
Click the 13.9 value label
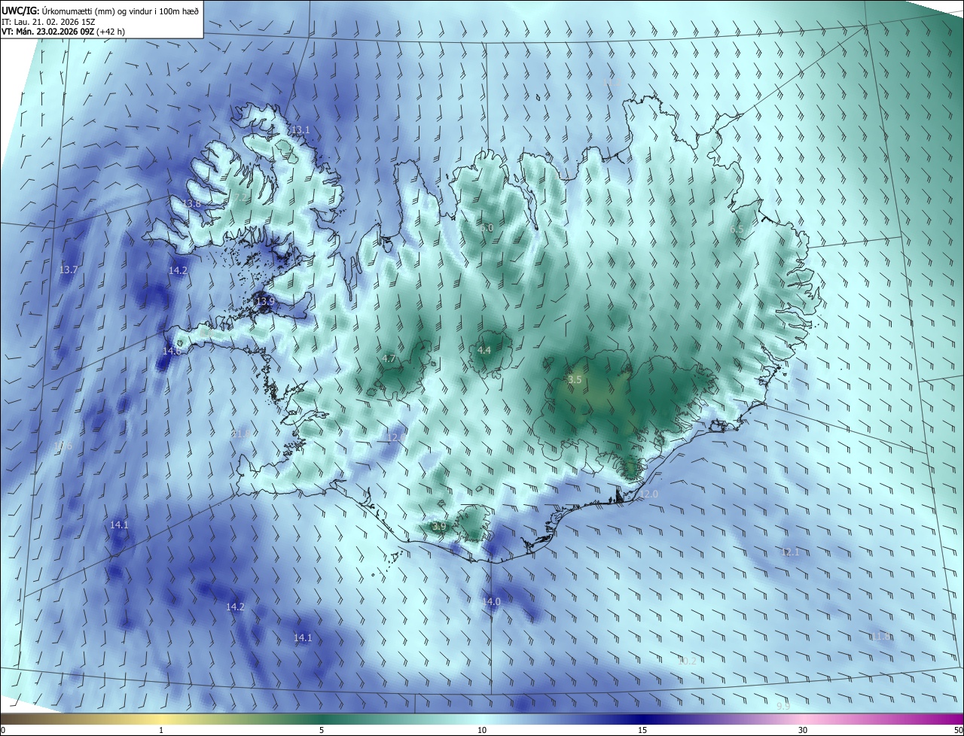(265, 302)
